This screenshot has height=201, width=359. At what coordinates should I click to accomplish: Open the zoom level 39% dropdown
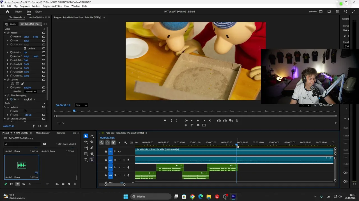tap(81, 105)
